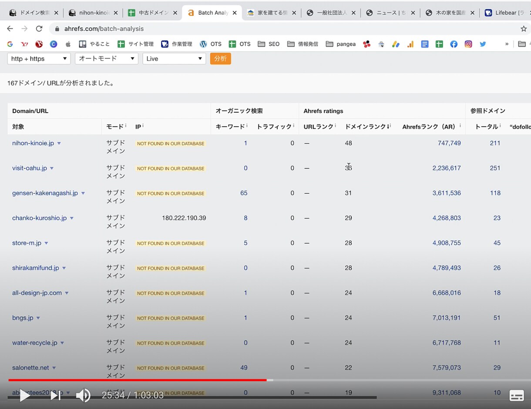Screen dimensions: 531x409
Task: Switch to the 中古ドメイン spreadsheet tab
Action: [152, 13]
